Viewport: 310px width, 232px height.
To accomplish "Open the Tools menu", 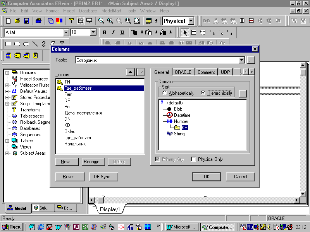I will [131, 11].
